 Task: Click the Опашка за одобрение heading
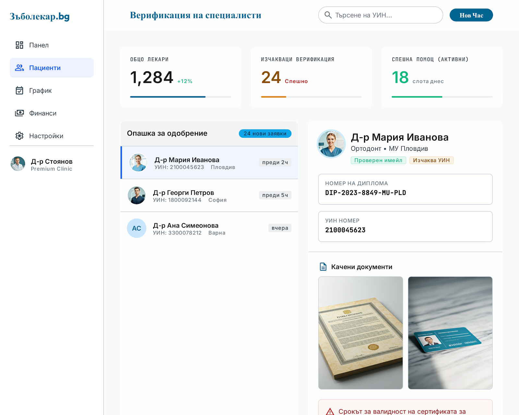(x=167, y=133)
